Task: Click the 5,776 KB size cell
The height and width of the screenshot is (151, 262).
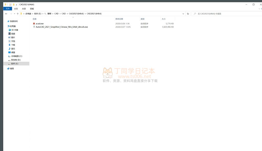Action: coord(170,24)
